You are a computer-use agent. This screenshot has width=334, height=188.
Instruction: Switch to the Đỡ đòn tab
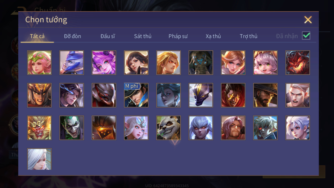[72, 36]
